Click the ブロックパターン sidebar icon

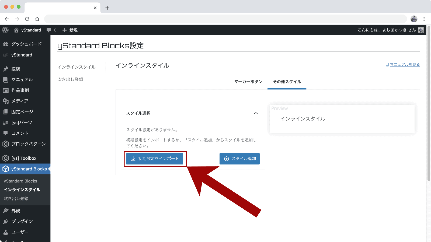click(6, 144)
